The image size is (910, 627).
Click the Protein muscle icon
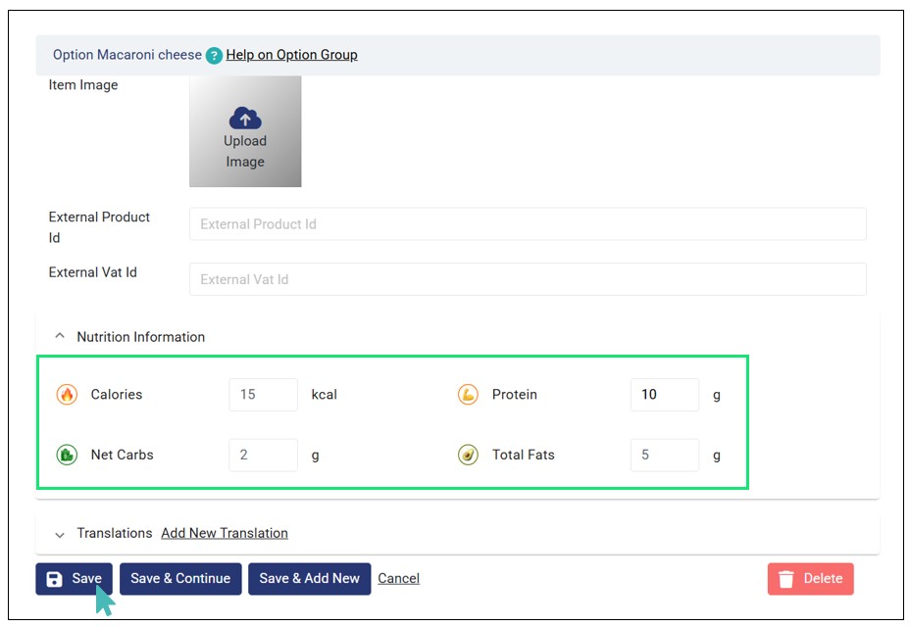[x=468, y=395]
